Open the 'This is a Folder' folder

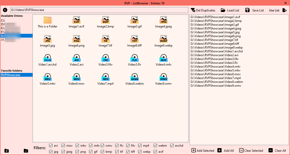pyautogui.click(x=47, y=20)
